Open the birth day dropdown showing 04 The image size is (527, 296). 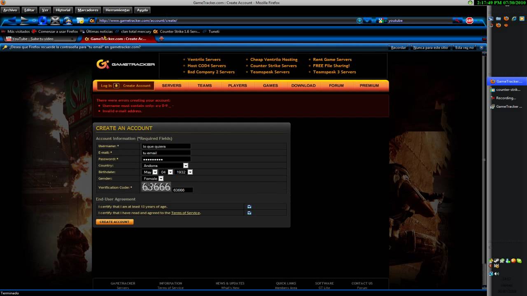pyautogui.click(x=166, y=172)
